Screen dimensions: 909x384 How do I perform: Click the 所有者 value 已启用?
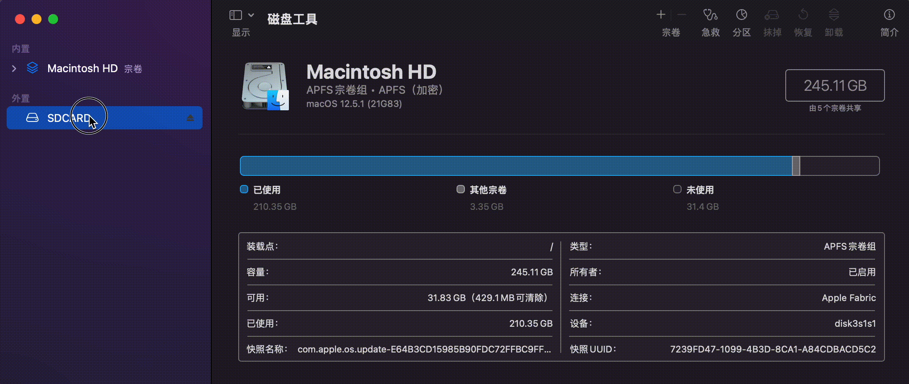click(862, 272)
